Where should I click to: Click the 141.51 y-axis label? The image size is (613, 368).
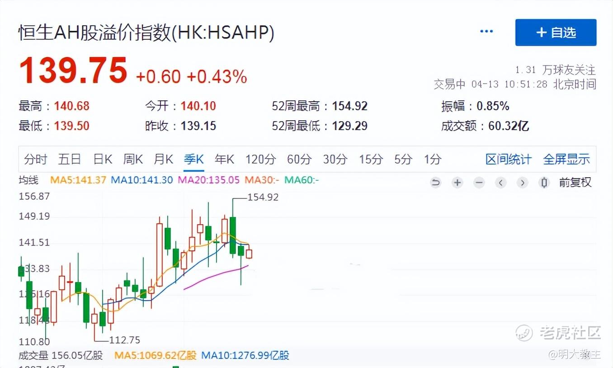34,242
